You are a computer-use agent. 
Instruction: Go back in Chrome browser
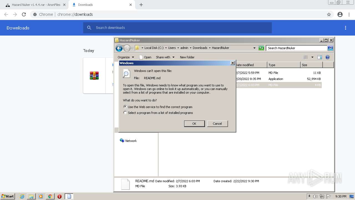[6, 14]
